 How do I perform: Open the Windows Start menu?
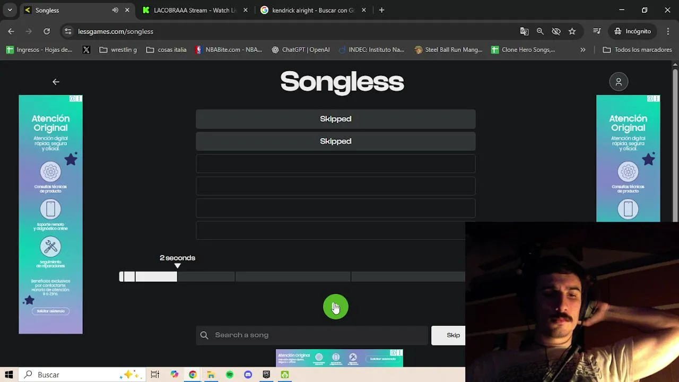coord(9,375)
